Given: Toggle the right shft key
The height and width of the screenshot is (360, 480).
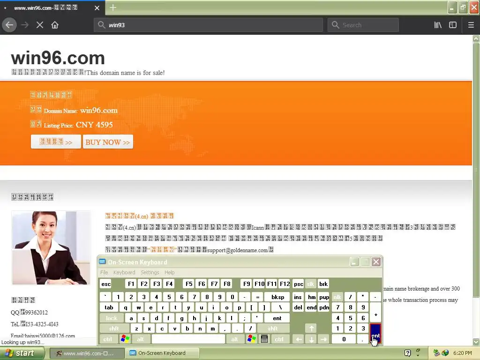Looking at the screenshot, I should pos(273,329).
